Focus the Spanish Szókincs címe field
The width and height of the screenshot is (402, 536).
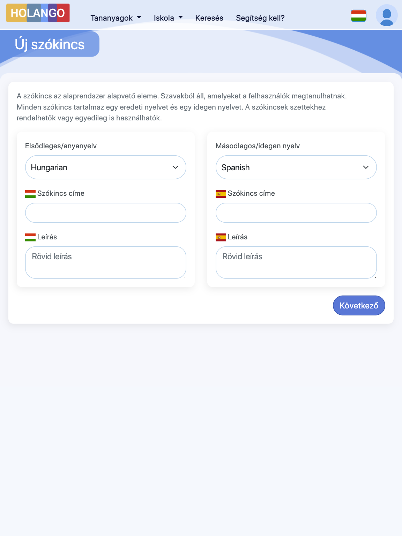[x=296, y=213]
